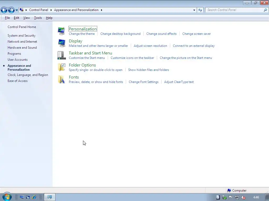The width and height of the screenshot is (269, 201).
Task: Click the Control Panel taskbar button
Action: (50, 197)
